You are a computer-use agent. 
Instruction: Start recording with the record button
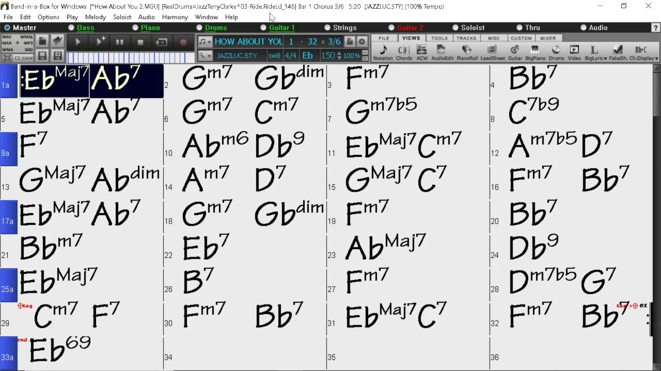pyautogui.click(x=183, y=42)
